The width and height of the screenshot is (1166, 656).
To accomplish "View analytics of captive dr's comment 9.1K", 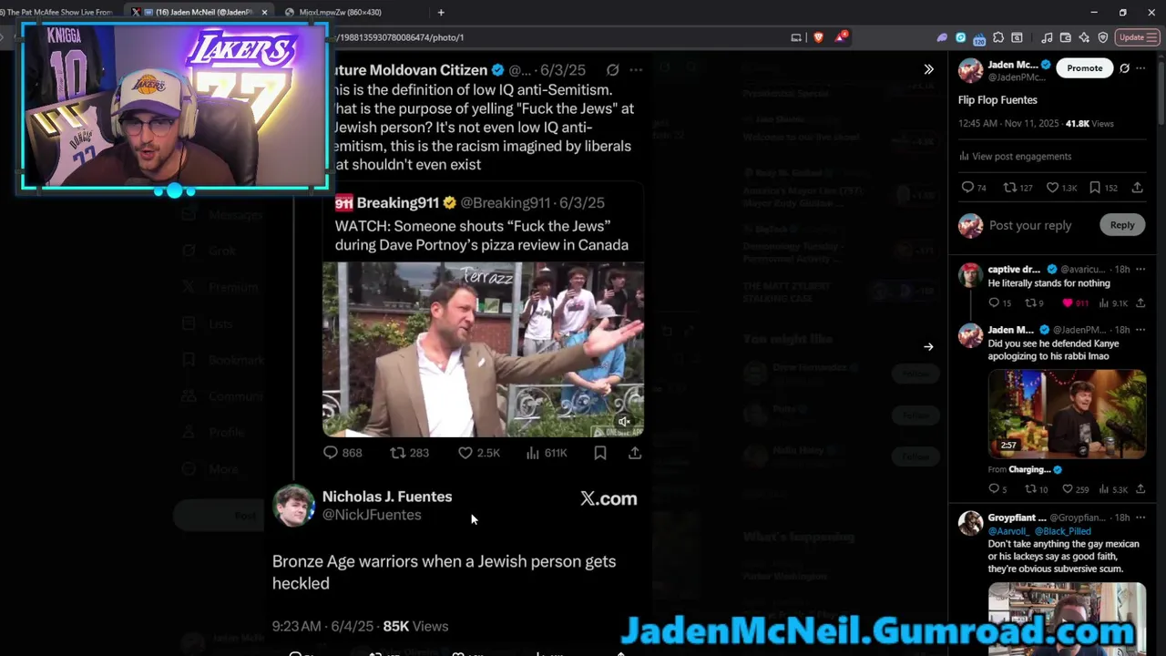I will coord(1113,302).
